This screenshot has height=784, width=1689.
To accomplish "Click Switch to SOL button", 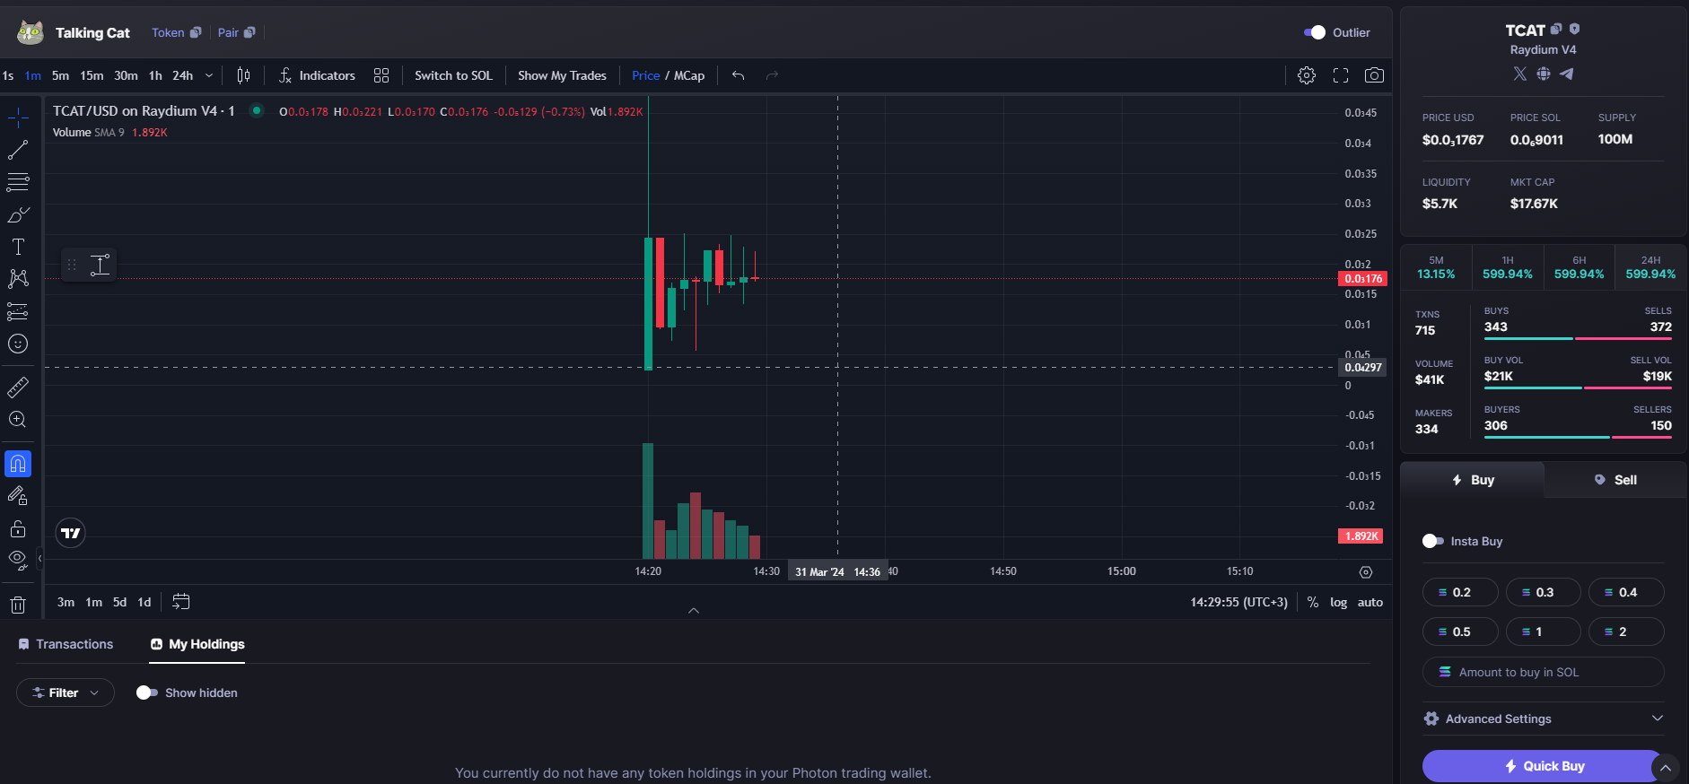I will (453, 75).
